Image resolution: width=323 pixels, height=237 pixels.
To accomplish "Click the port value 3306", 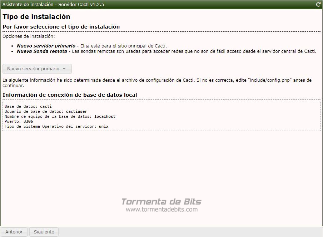I will pos(28,121).
